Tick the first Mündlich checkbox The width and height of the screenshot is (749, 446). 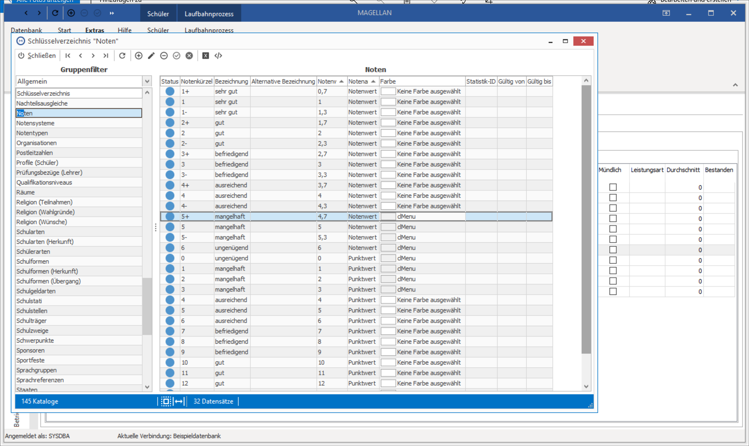tap(613, 187)
